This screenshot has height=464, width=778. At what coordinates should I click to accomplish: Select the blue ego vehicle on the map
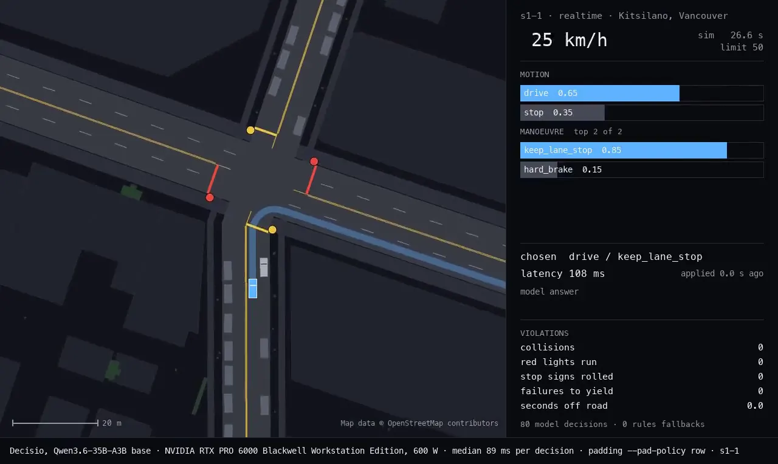[253, 288]
